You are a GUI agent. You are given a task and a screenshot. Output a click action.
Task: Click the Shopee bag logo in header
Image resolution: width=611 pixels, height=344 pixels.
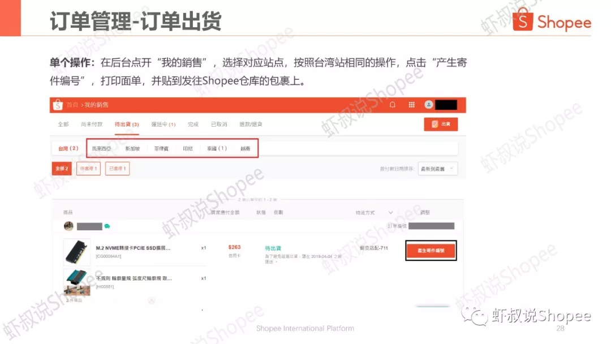coord(58,105)
